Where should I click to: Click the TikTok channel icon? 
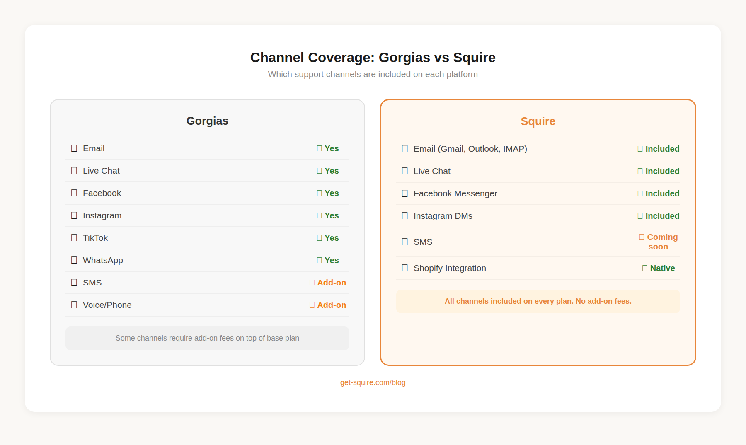pyautogui.click(x=74, y=237)
